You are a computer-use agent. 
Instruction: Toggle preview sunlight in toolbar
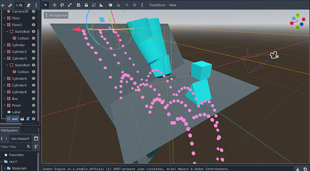pyautogui.click(x=127, y=5)
